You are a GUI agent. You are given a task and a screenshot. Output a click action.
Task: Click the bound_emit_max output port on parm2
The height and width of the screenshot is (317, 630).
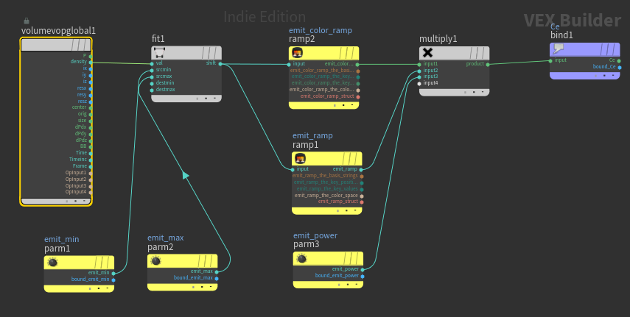tap(217, 278)
